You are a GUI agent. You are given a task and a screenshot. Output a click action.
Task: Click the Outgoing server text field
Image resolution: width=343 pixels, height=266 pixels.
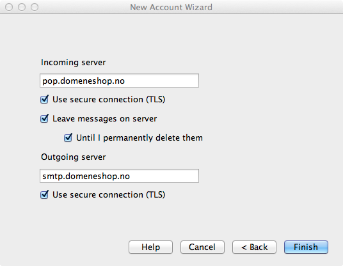coord(119,176)
